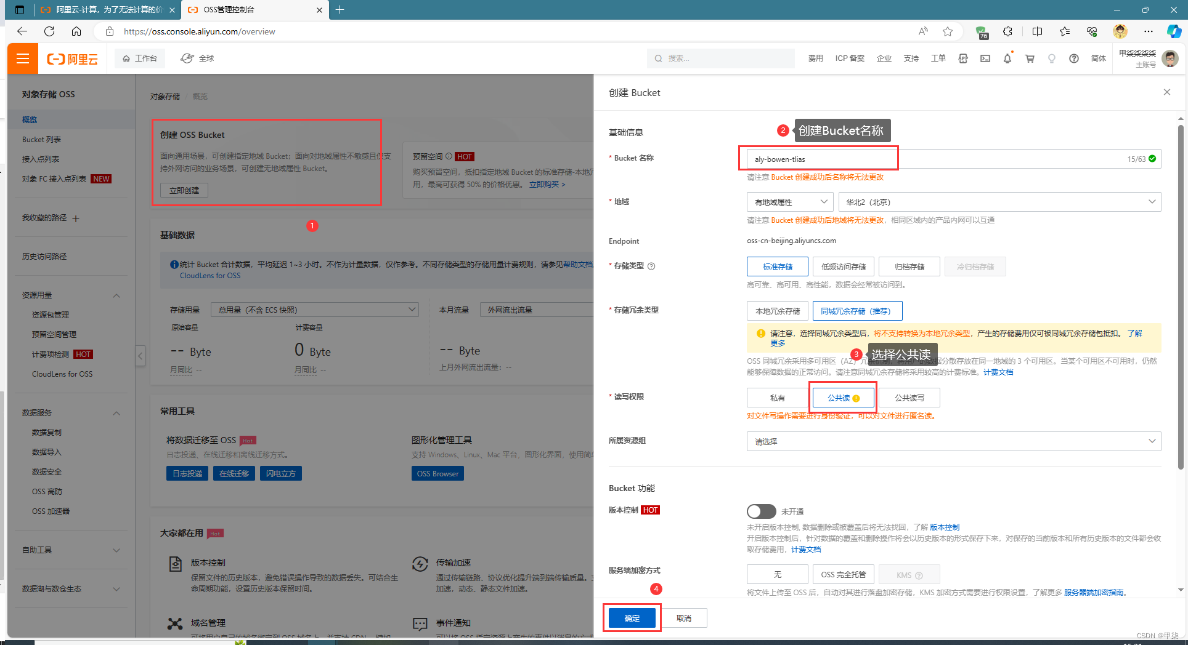Click the 域名管理 icon

(175, 623)
